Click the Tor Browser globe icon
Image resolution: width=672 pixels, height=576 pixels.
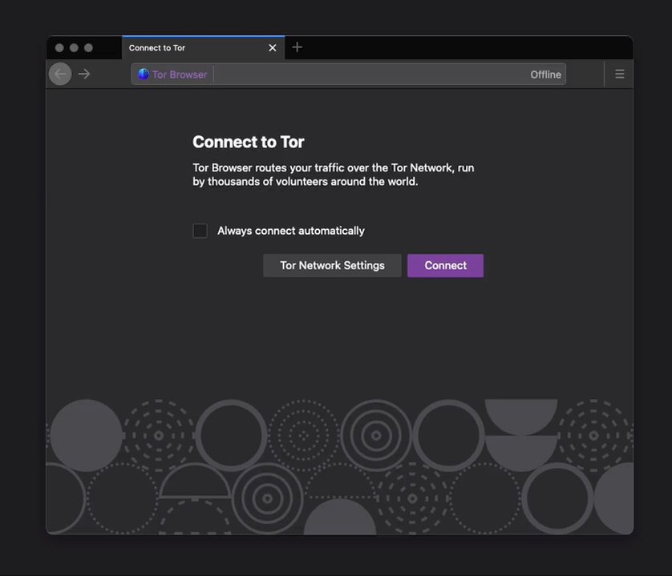144,74
